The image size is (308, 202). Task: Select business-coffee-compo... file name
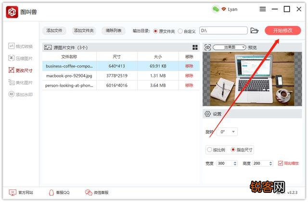tap(69, 66)
